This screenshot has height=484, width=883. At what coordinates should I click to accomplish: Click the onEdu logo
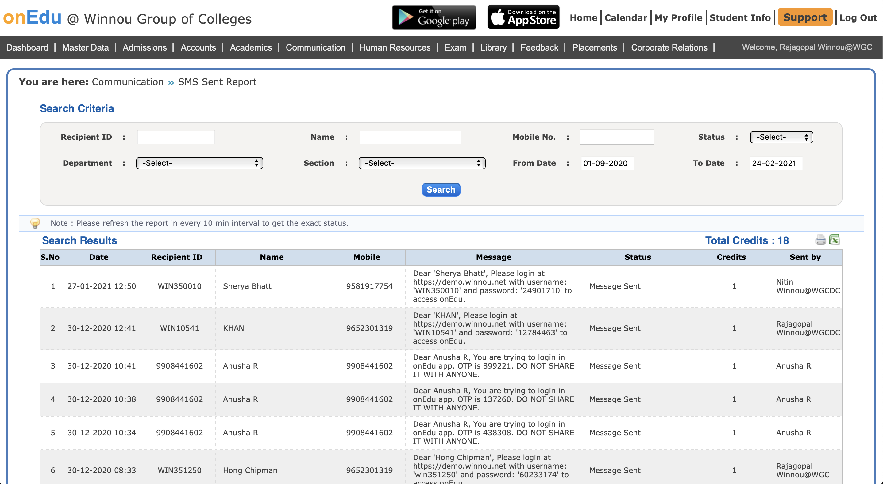point(32,17)
